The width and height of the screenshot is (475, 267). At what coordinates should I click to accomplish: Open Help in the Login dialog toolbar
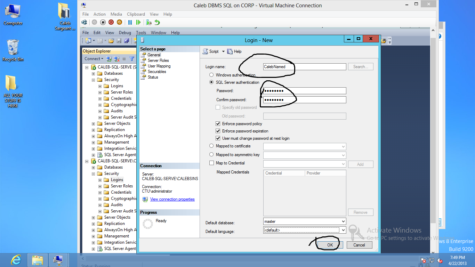[x=234, y=51]
